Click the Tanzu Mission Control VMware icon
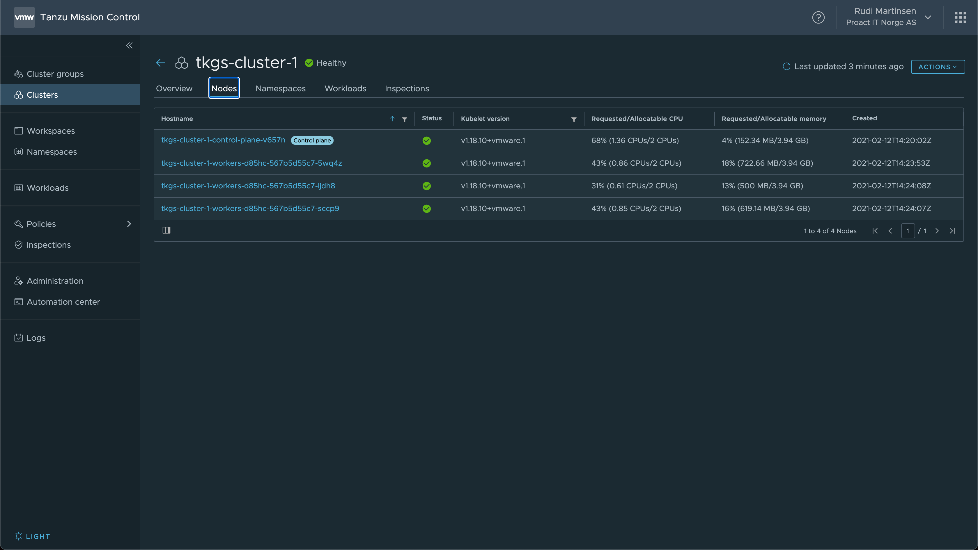This screenshot has height=550, width=978. [24, 17]
